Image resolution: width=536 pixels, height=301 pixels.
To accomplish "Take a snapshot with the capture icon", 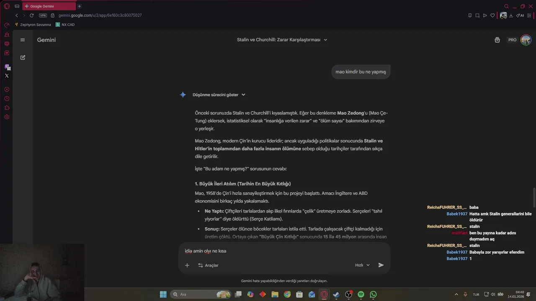I will tap(477, 15).
